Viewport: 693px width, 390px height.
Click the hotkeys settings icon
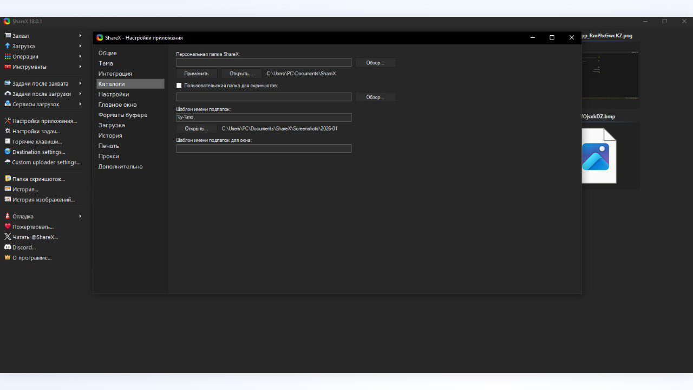[x=8, y=141]
